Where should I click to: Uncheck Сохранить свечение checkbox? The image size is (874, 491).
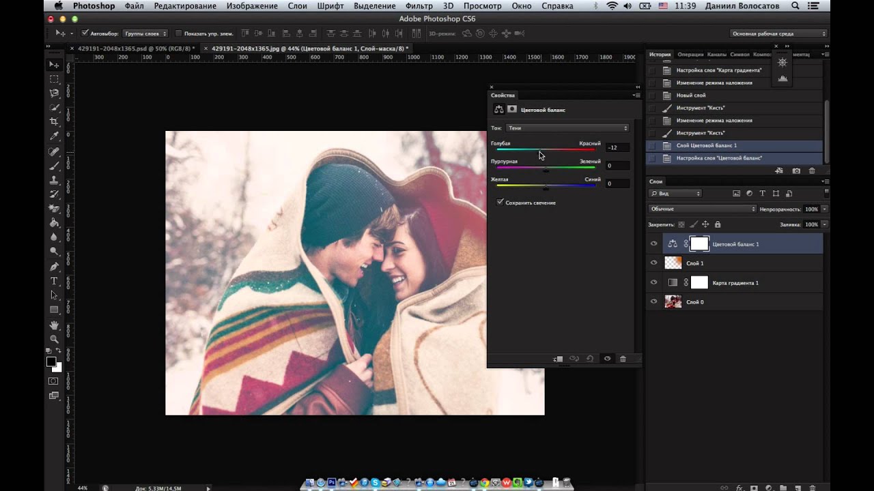point(501,203)
